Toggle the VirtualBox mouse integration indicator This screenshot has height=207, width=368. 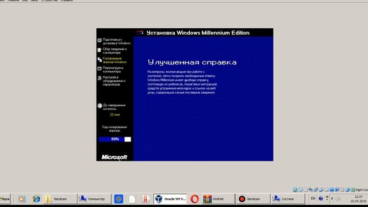coord(347,190)
